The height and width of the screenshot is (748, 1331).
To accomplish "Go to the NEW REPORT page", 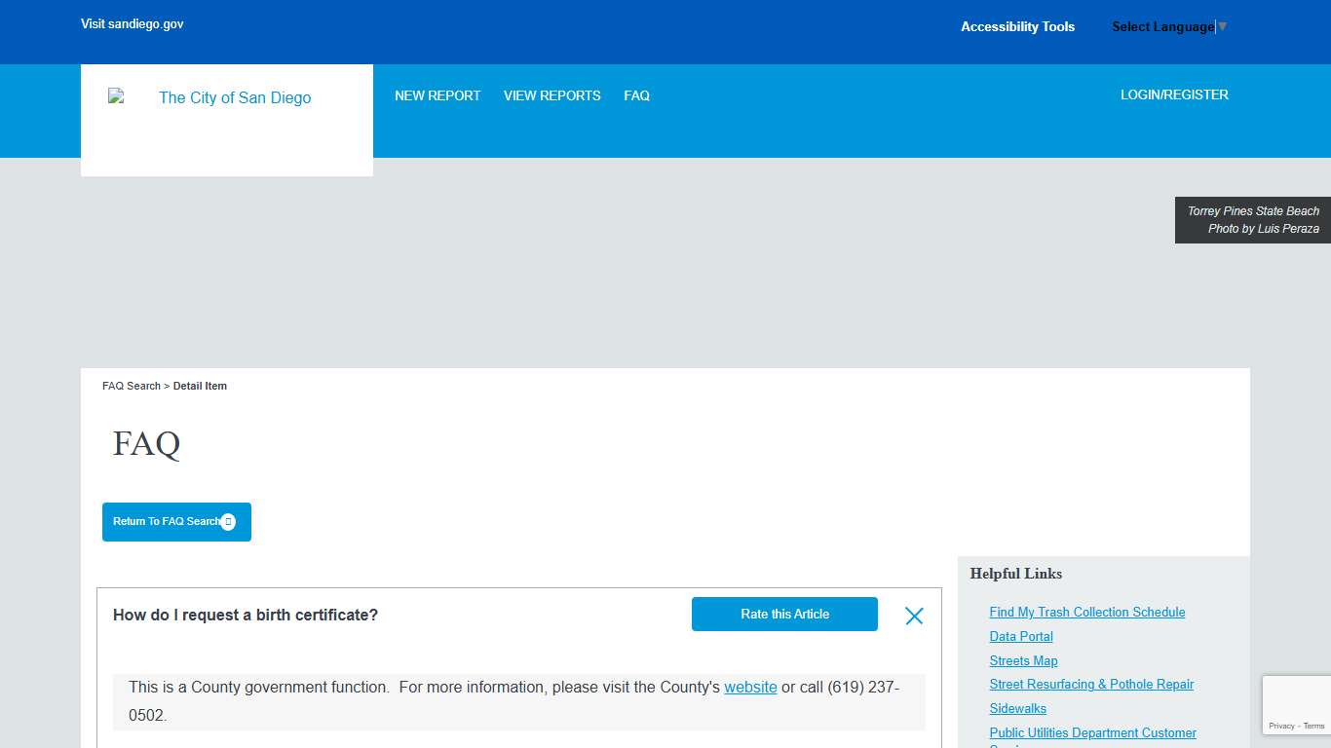I will tap(437, 95).
